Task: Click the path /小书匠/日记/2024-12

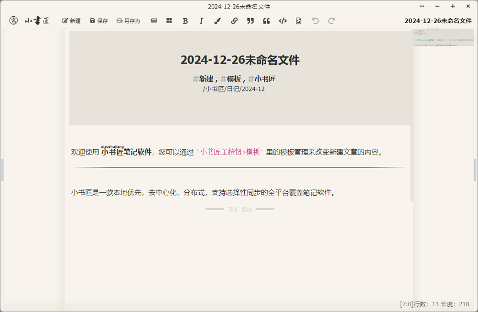Action: pyautogui.click(x=234, y=89)
